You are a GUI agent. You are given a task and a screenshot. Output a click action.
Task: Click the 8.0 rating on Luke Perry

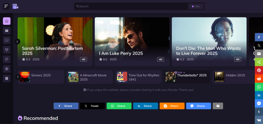click(x=103, y=59)
